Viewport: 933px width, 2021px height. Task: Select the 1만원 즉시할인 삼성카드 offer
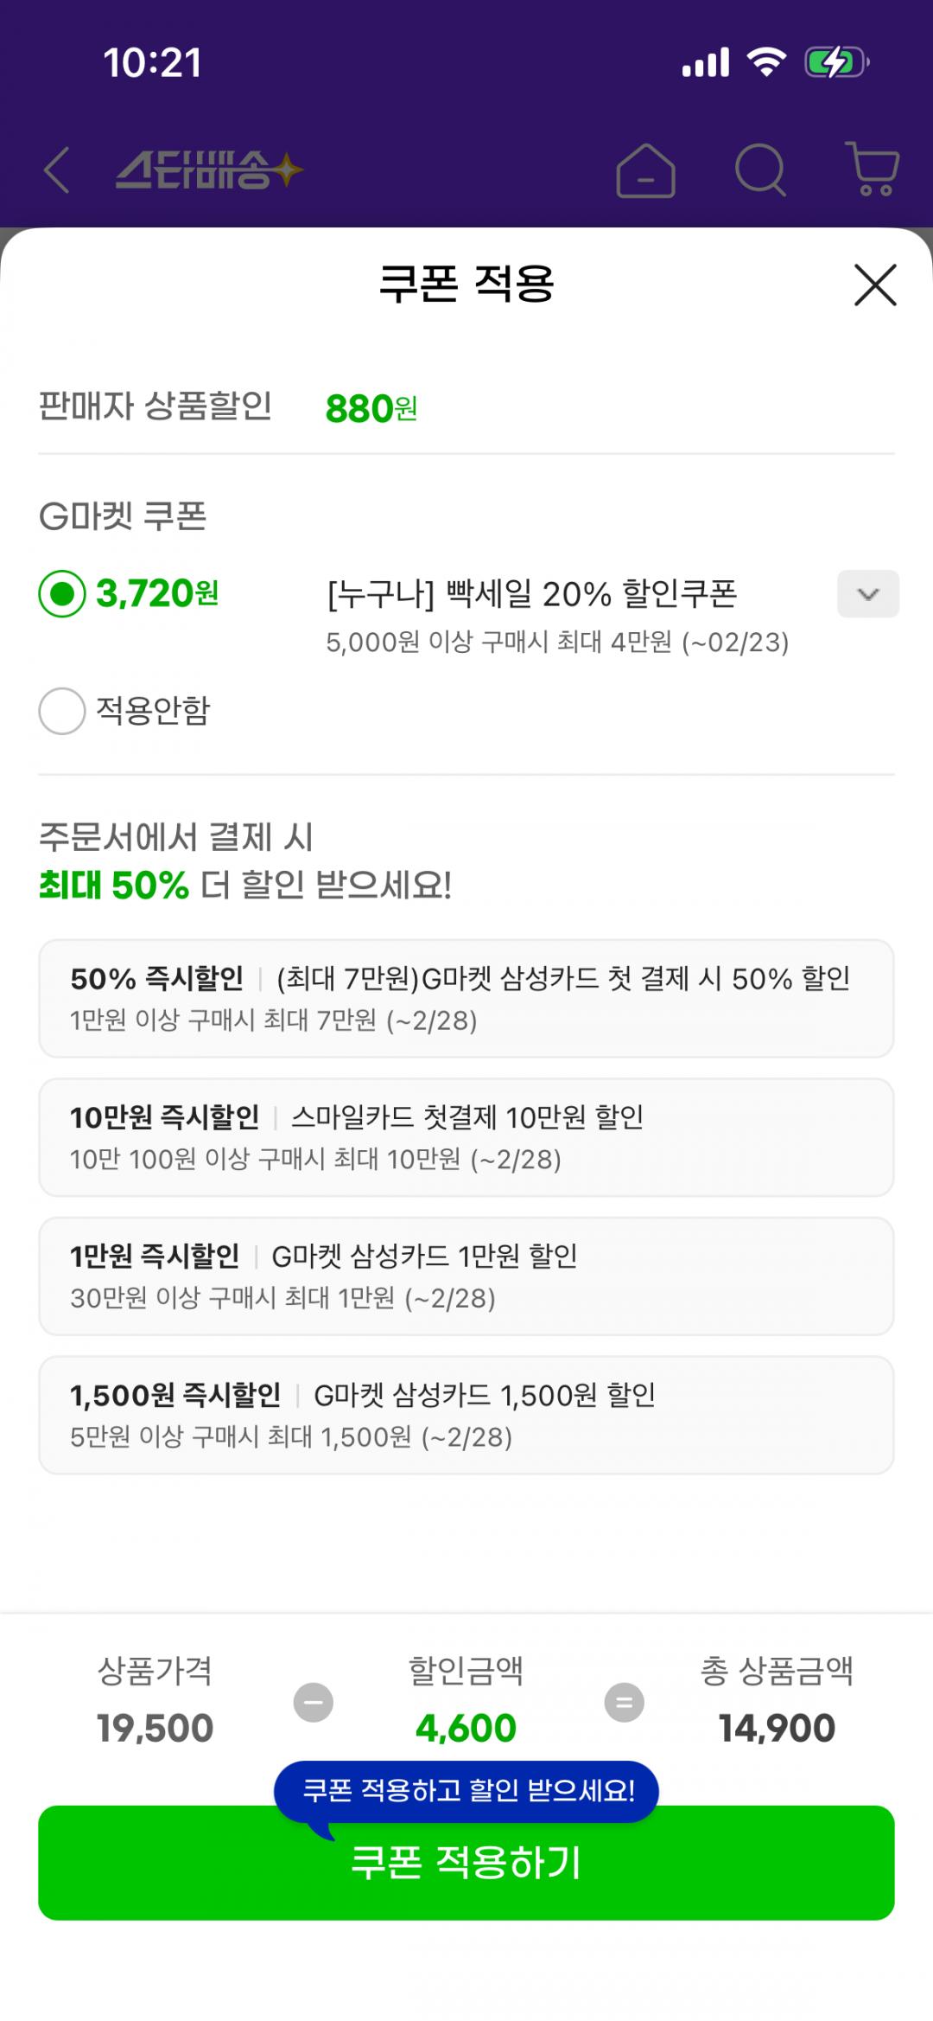click(x=466, y=1276)
